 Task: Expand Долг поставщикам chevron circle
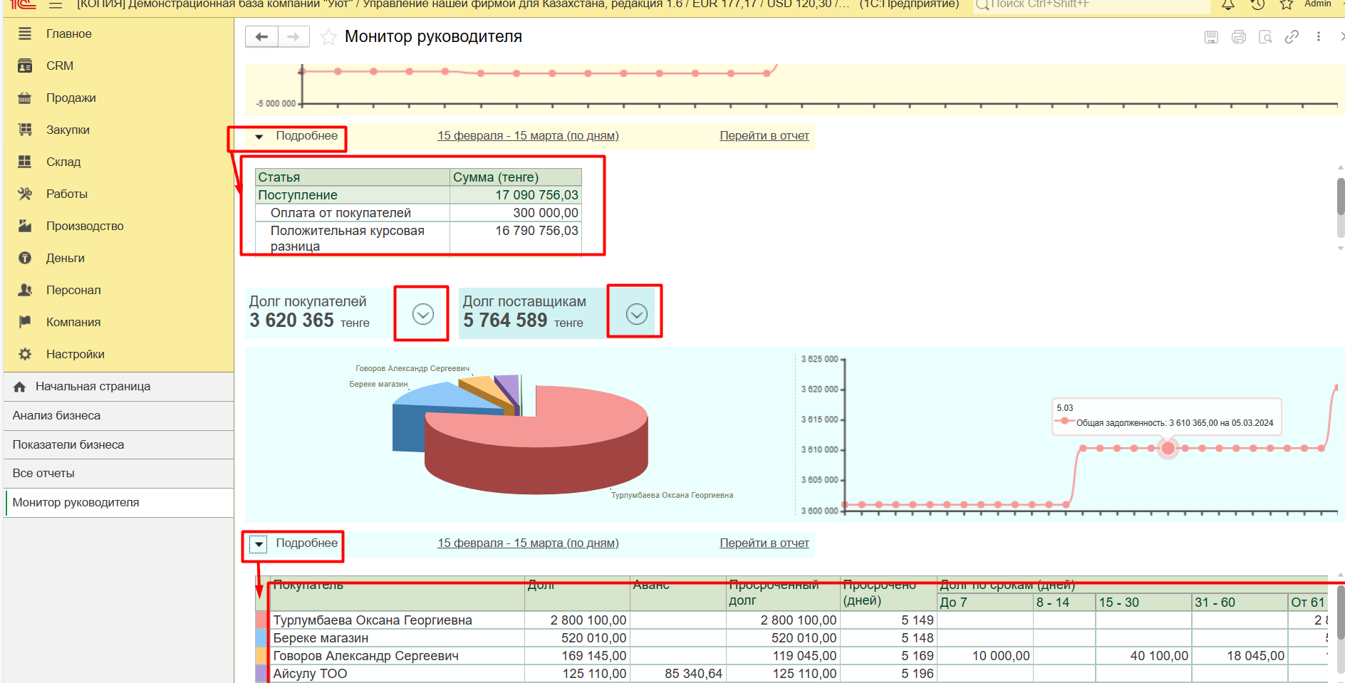[x=636, y=314]
